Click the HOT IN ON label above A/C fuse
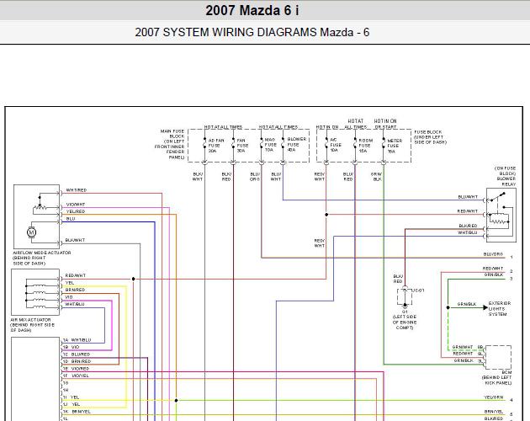530x421 pixels. pyautogui.click(x=327, y=127)
